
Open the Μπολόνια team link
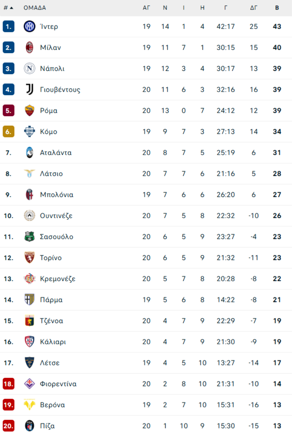[x=57, y=195]
